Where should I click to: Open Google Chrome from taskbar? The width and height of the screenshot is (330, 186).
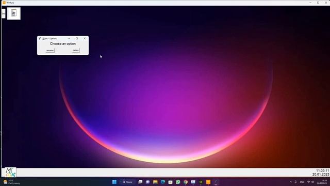coord(186,182)
